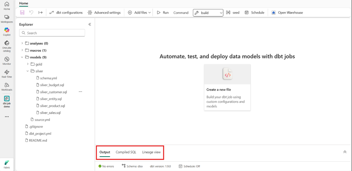Open OneLake catalog
352x171 pixels.
[7, 46]
